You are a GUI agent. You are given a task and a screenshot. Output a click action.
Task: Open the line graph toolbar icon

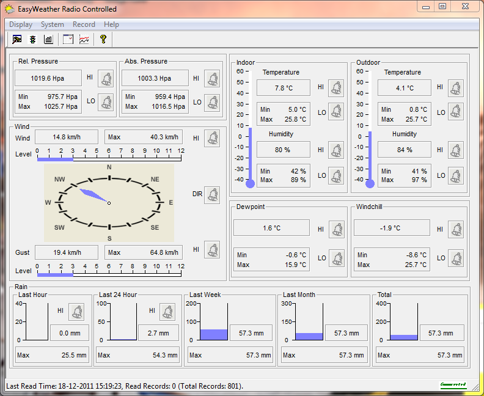click(84, 39)
